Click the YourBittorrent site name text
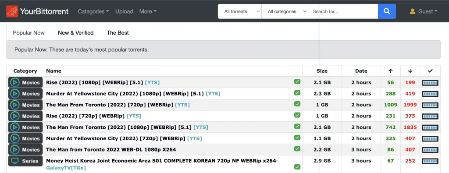The height and width of the screenshot is (173, 449). pos(44,11)
